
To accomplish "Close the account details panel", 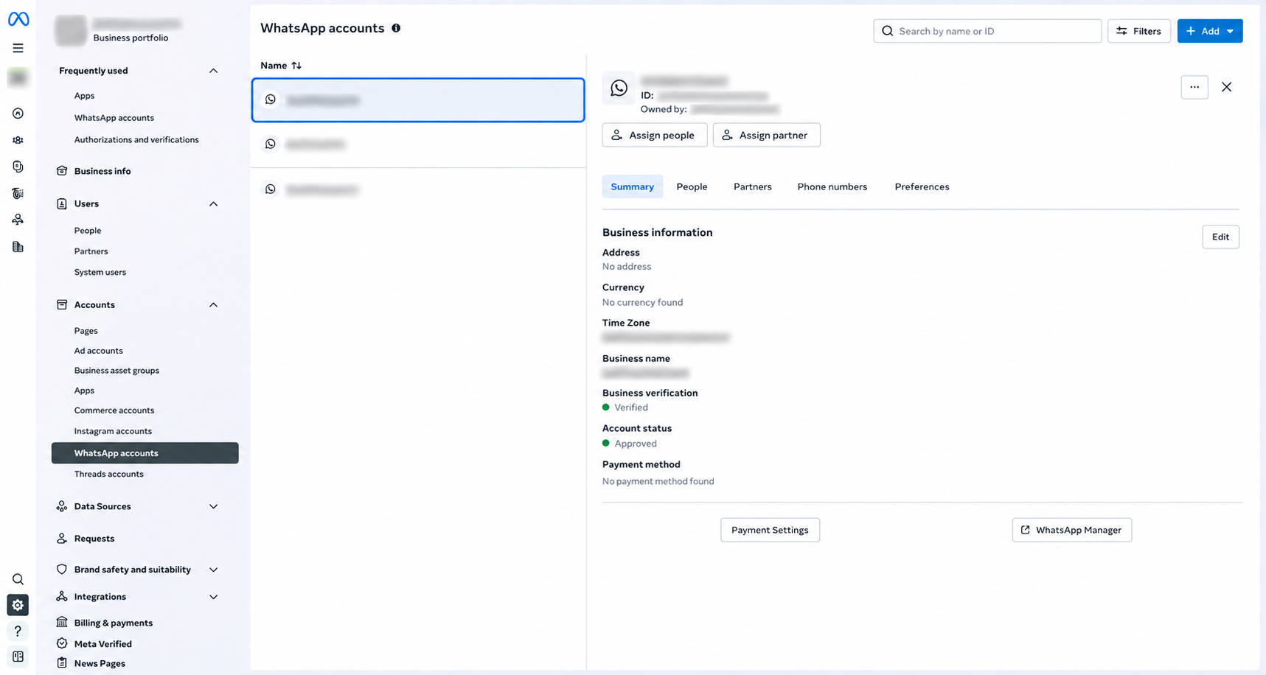I will coord(1227,87).
